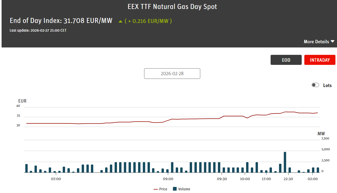This screenshot has height=193, width=337.
Task: Click the green up-arrow price change icon
Action: (x=120, y=21)
